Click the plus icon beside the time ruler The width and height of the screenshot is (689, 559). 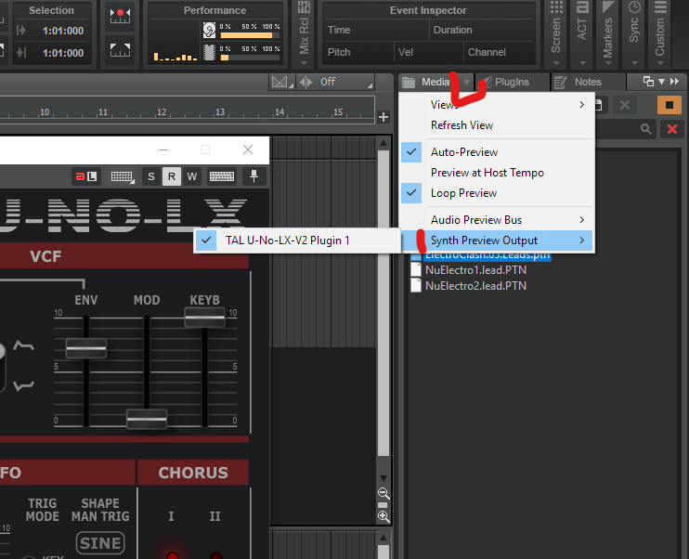(383, 117)
